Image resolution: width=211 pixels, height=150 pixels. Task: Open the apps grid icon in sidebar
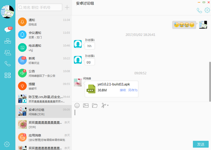click(7, 75)
